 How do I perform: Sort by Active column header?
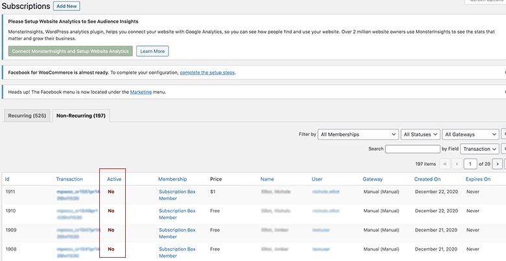pyautogui.click(x=114, y=179)
